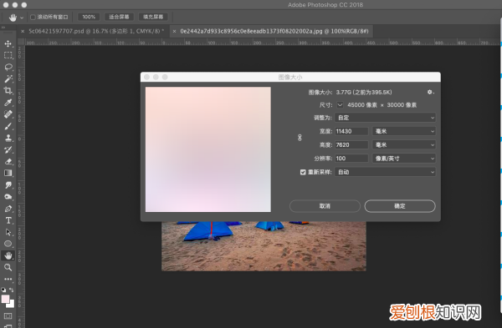Confirm with the OK button

(400, 206)
